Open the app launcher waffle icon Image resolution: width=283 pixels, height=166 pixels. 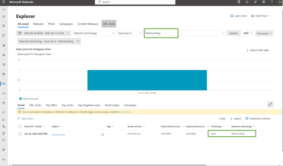pyautogui.click(x=4, y=2)
